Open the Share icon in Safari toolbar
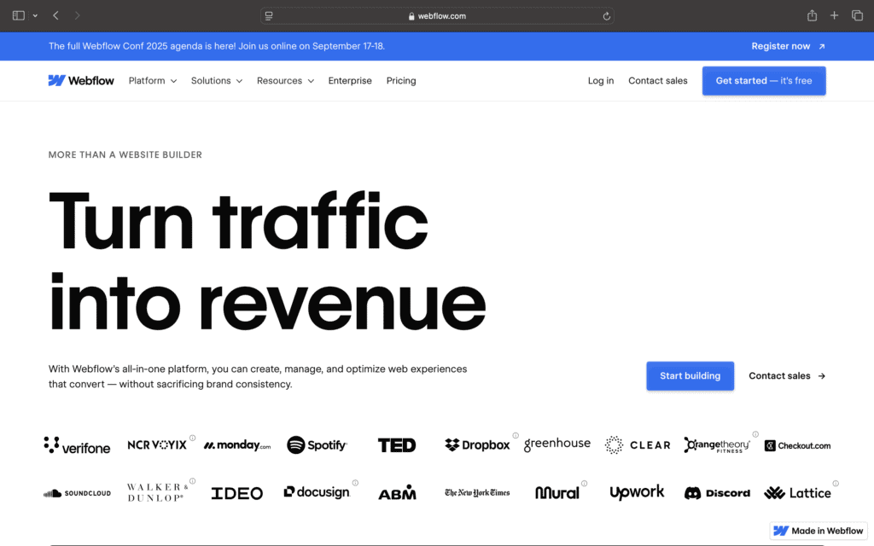This screenshot has width=874, height=546. click(x=813, y=15)
